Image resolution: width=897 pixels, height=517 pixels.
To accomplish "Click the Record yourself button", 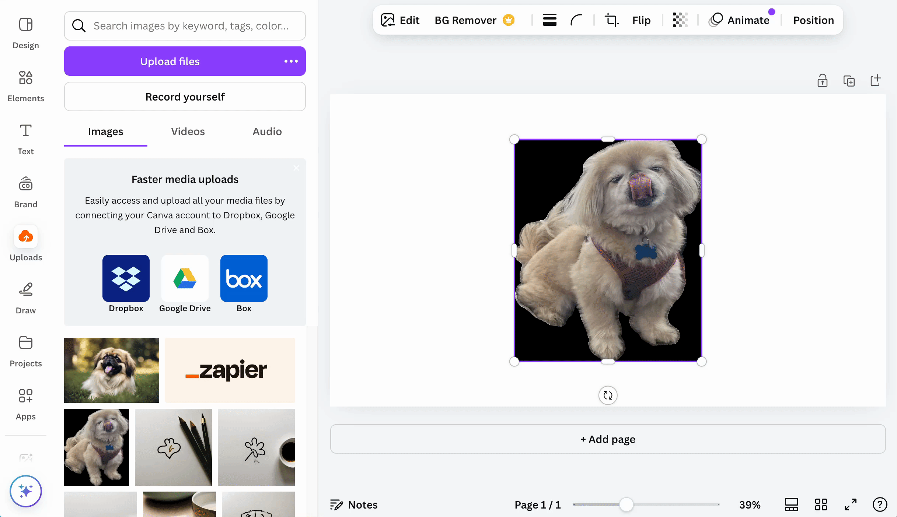I will [x=185, y=96].
